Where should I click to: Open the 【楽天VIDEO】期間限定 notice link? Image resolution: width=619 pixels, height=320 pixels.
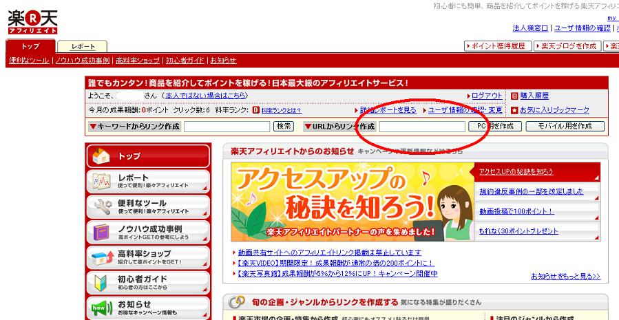(336, 263)
